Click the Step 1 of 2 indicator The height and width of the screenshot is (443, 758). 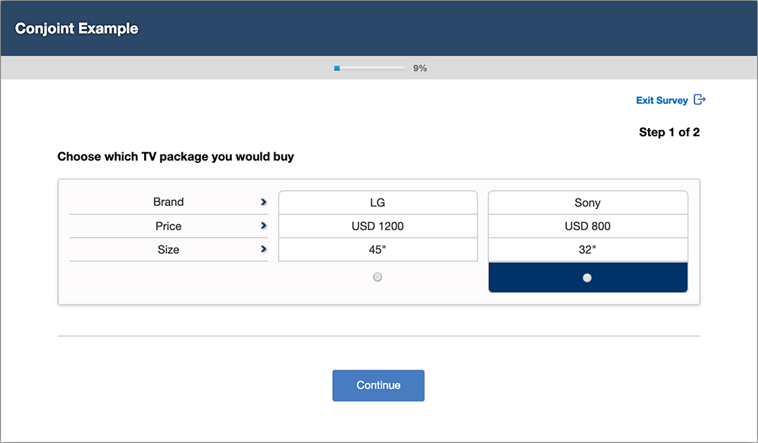pos(669,133)
